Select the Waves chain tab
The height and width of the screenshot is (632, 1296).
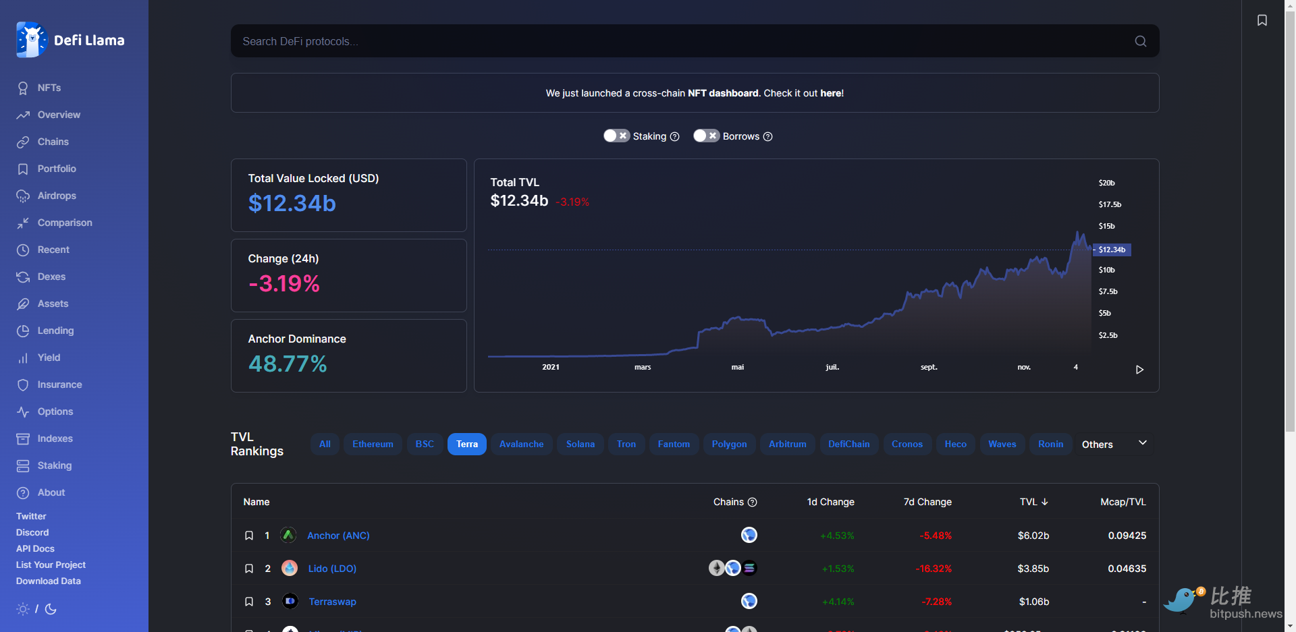pyautogui.click(x=1002, y=444)
